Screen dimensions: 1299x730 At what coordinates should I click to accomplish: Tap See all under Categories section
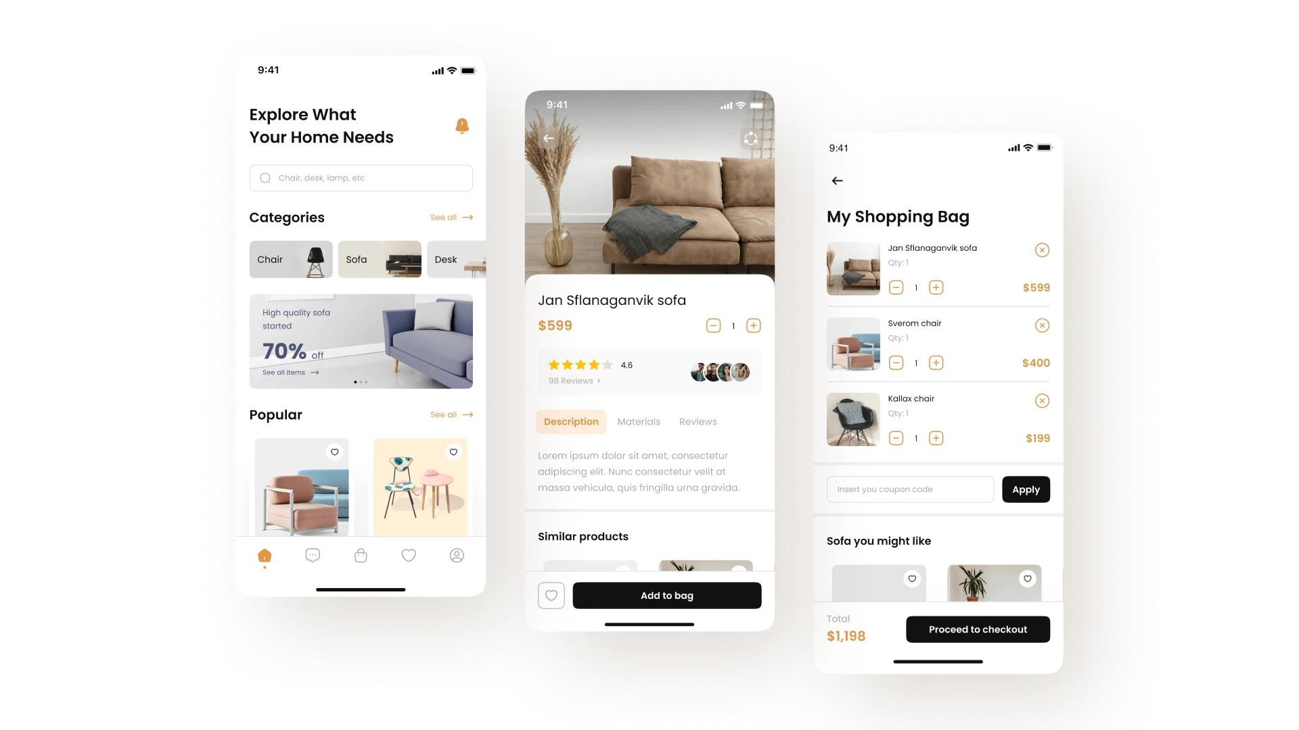coord(449,218)
